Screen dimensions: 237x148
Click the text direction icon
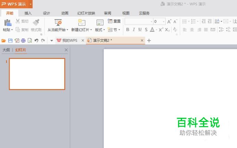click(x=217, y=21)
